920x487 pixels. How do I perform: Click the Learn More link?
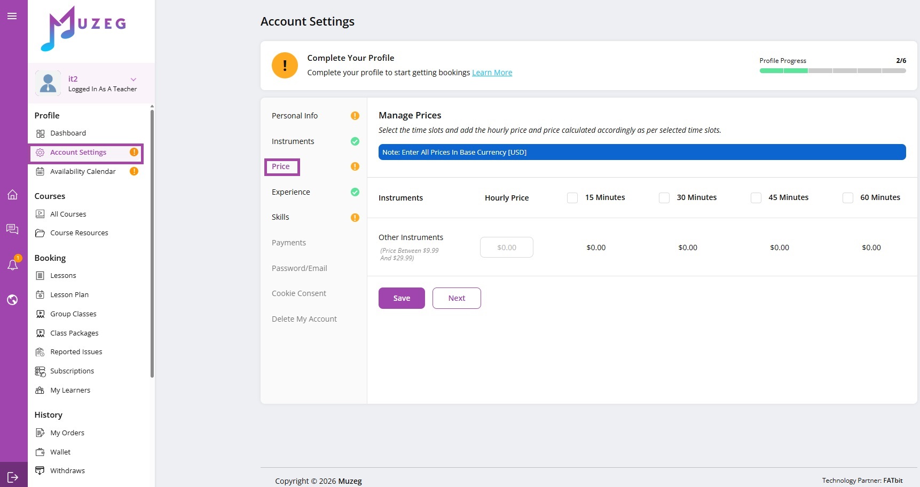click(492, 73)
